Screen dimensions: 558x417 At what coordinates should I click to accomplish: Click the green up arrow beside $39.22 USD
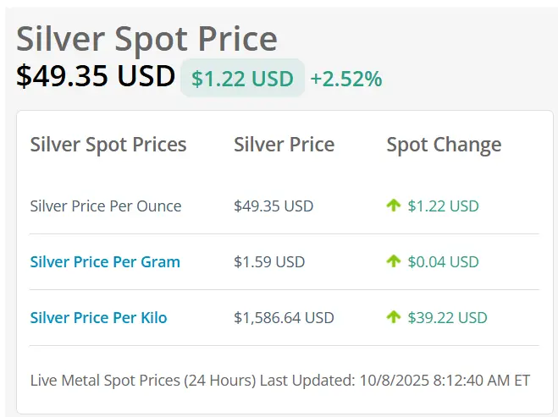(393, 317)
